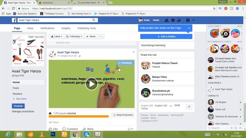This screenshot has height=138, width=246.
Task: Click the Facebook logo icon
Action: [14, 20]
